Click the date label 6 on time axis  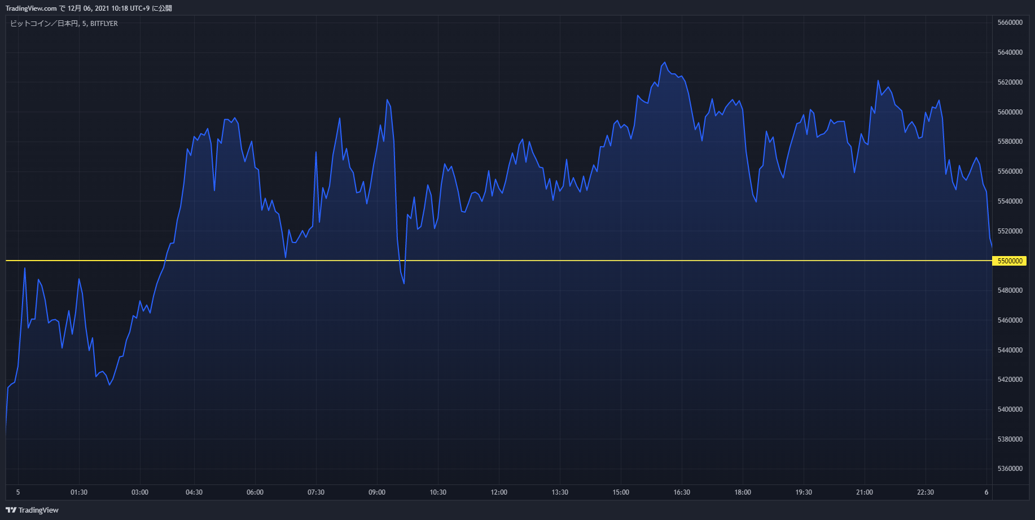coord(986,492)
